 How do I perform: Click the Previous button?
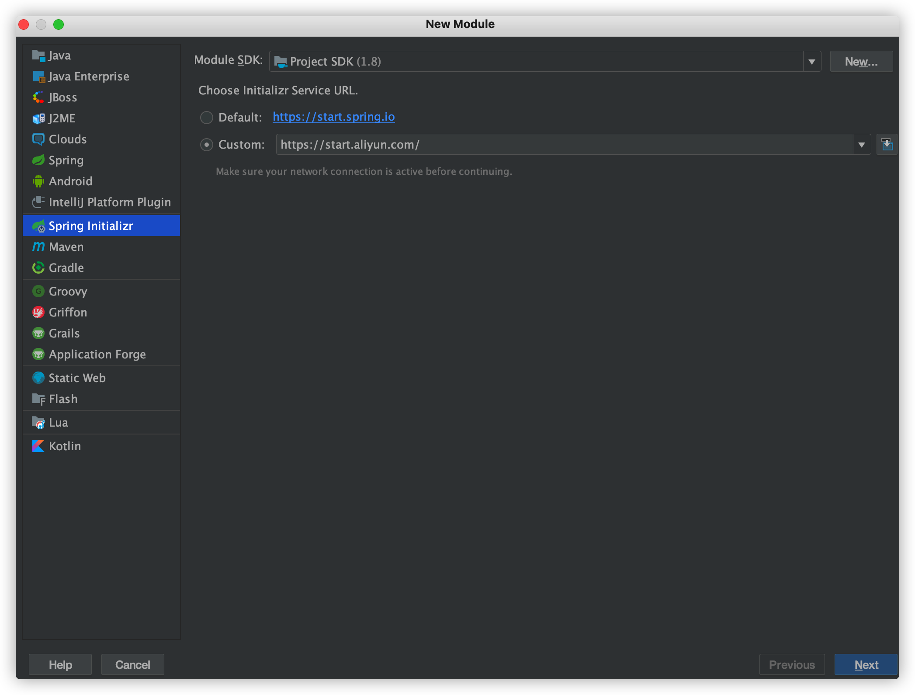[792, 665]
